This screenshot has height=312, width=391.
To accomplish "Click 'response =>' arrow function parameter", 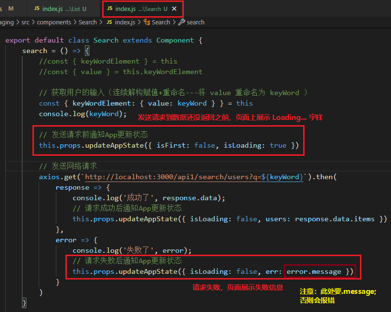I will point(79,188).
